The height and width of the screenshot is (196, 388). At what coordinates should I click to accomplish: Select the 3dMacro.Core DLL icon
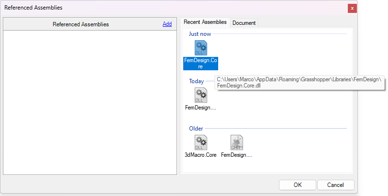point(201,142)
